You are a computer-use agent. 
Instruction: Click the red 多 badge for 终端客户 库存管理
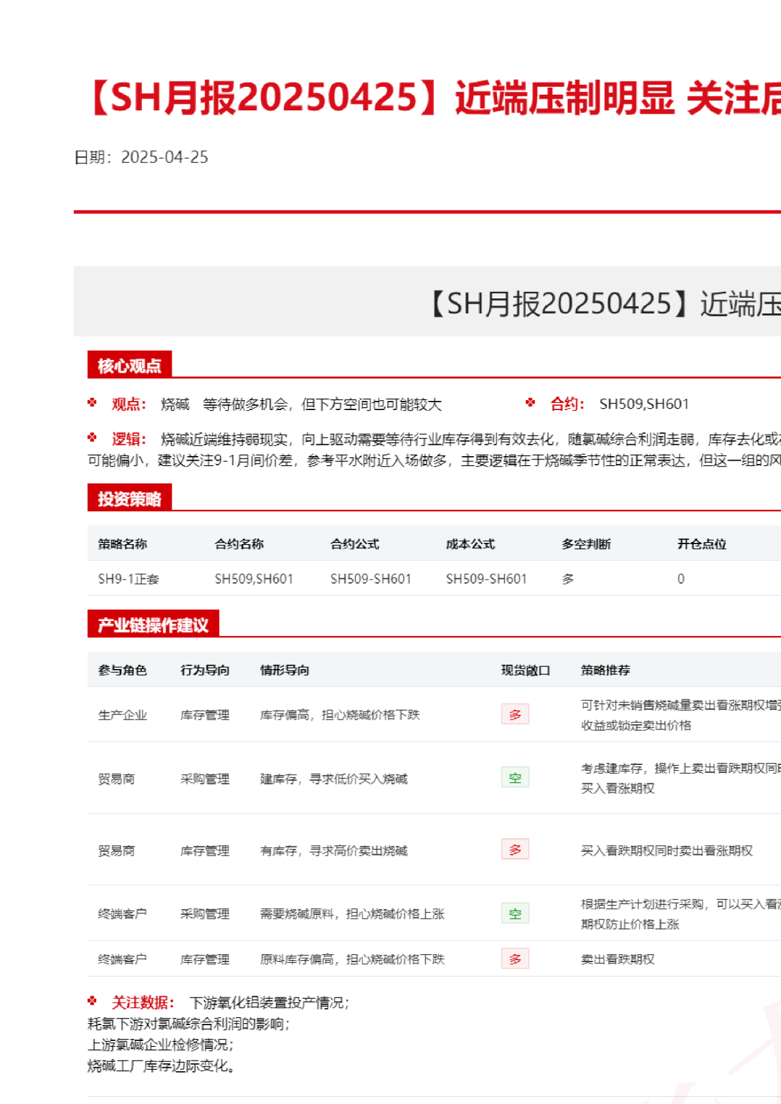(x=515, y=959)
